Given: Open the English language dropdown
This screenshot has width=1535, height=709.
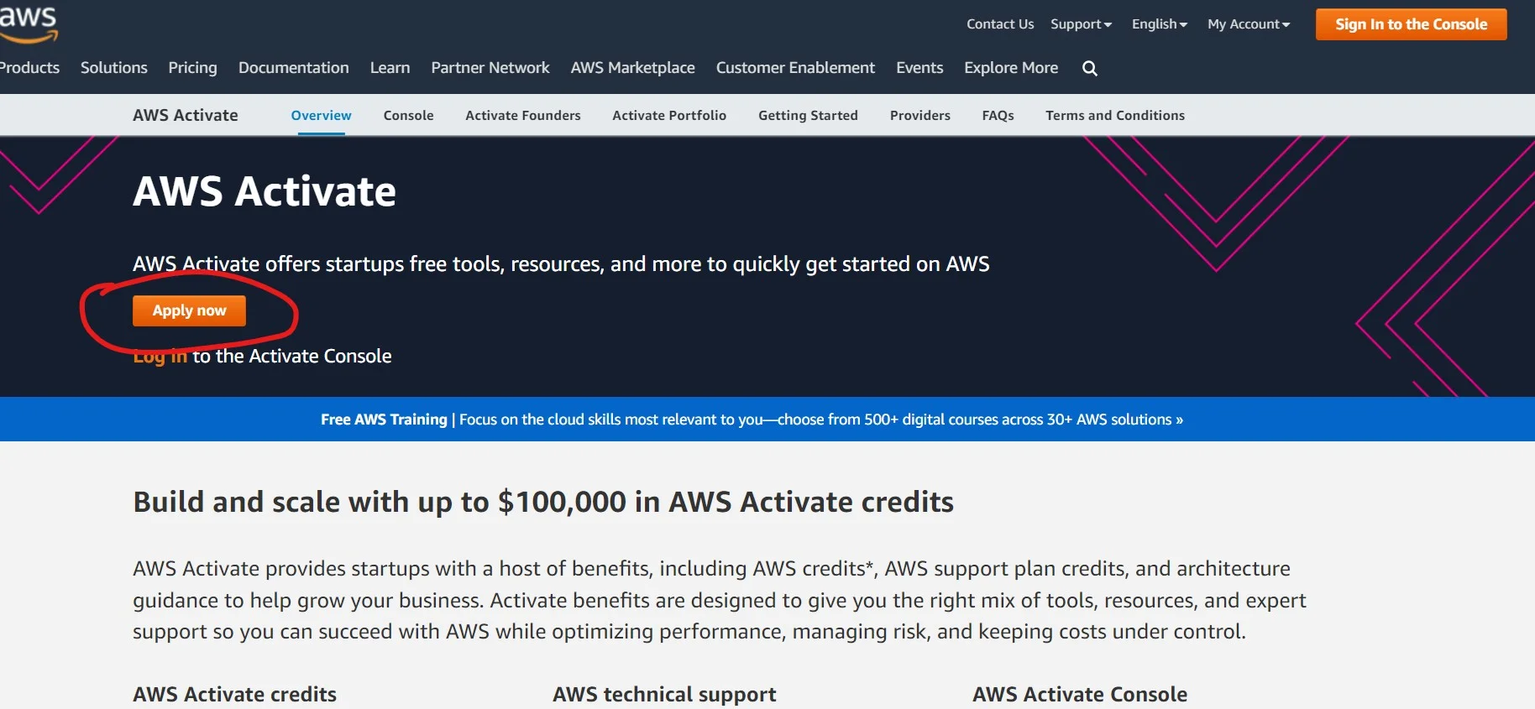Looking at the screenshot, I should point(1159,24).
